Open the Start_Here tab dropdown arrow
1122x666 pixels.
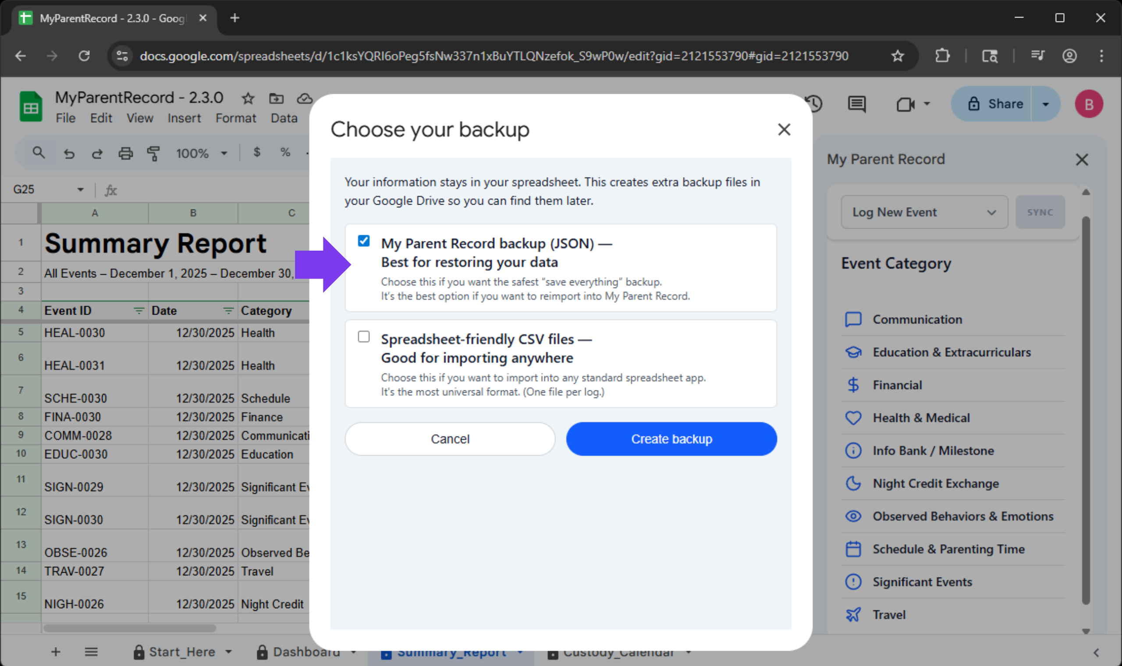tap(228, 652)
